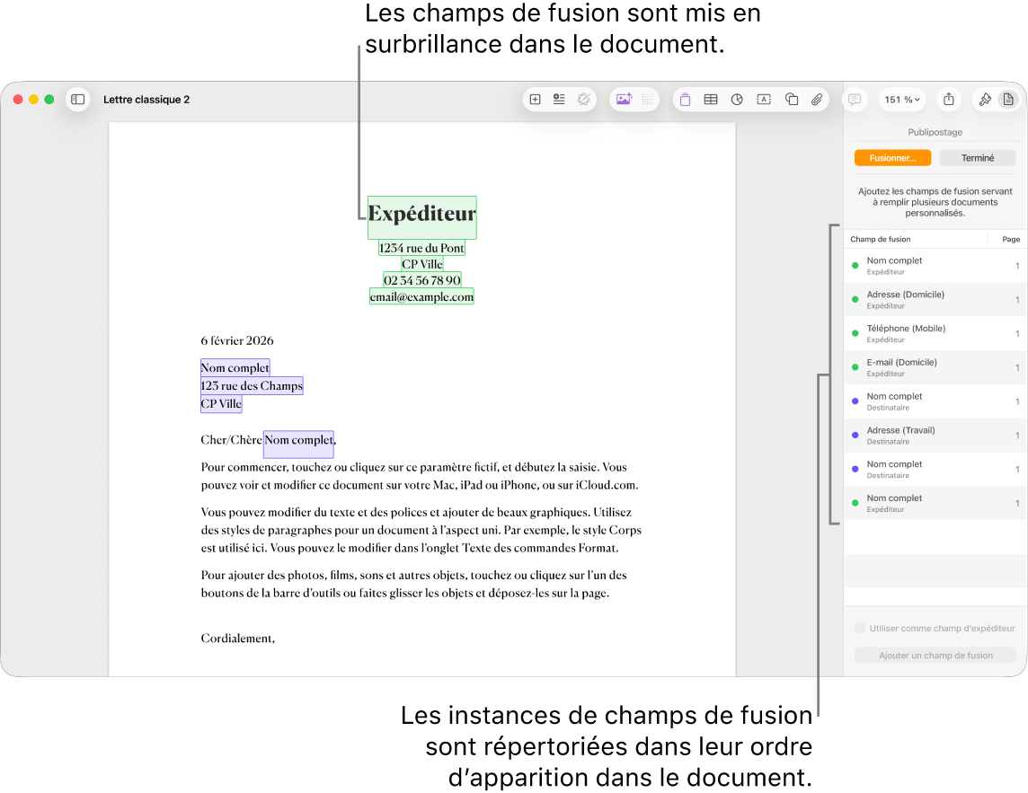Click the image generation icon
Screen dimensions: 1028x793
click(624, 100)
